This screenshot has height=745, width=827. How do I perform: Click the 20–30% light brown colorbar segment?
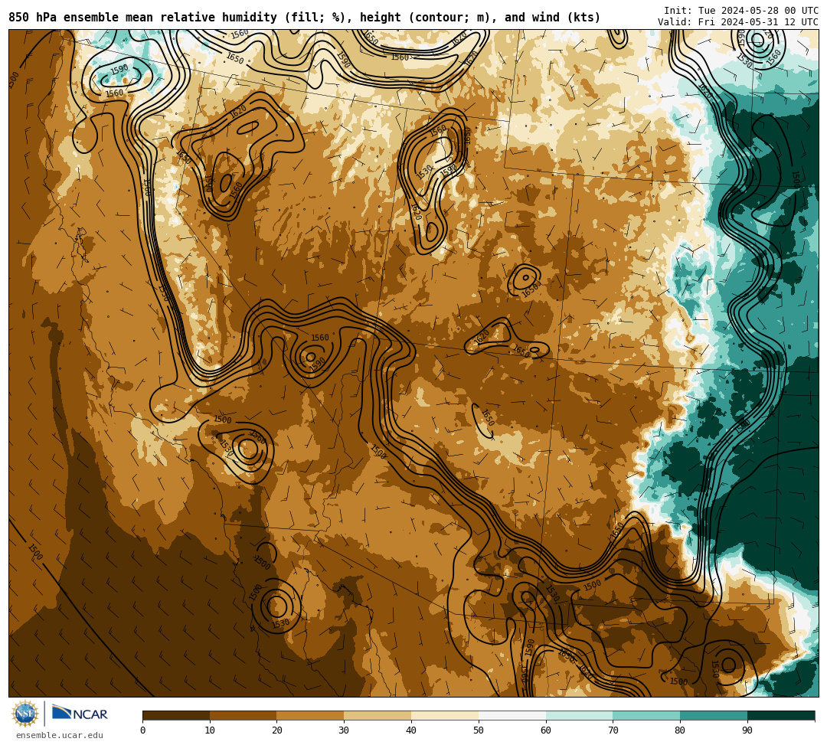(310, 715)
